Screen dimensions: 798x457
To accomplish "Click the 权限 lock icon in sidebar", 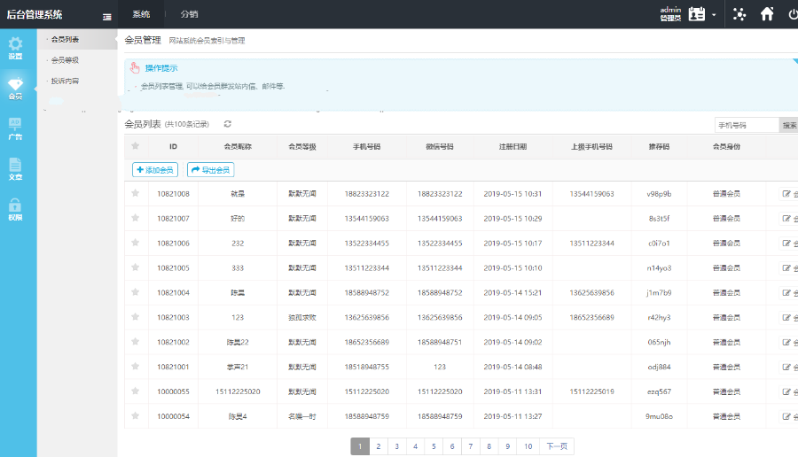I will (x=15, y=209).
